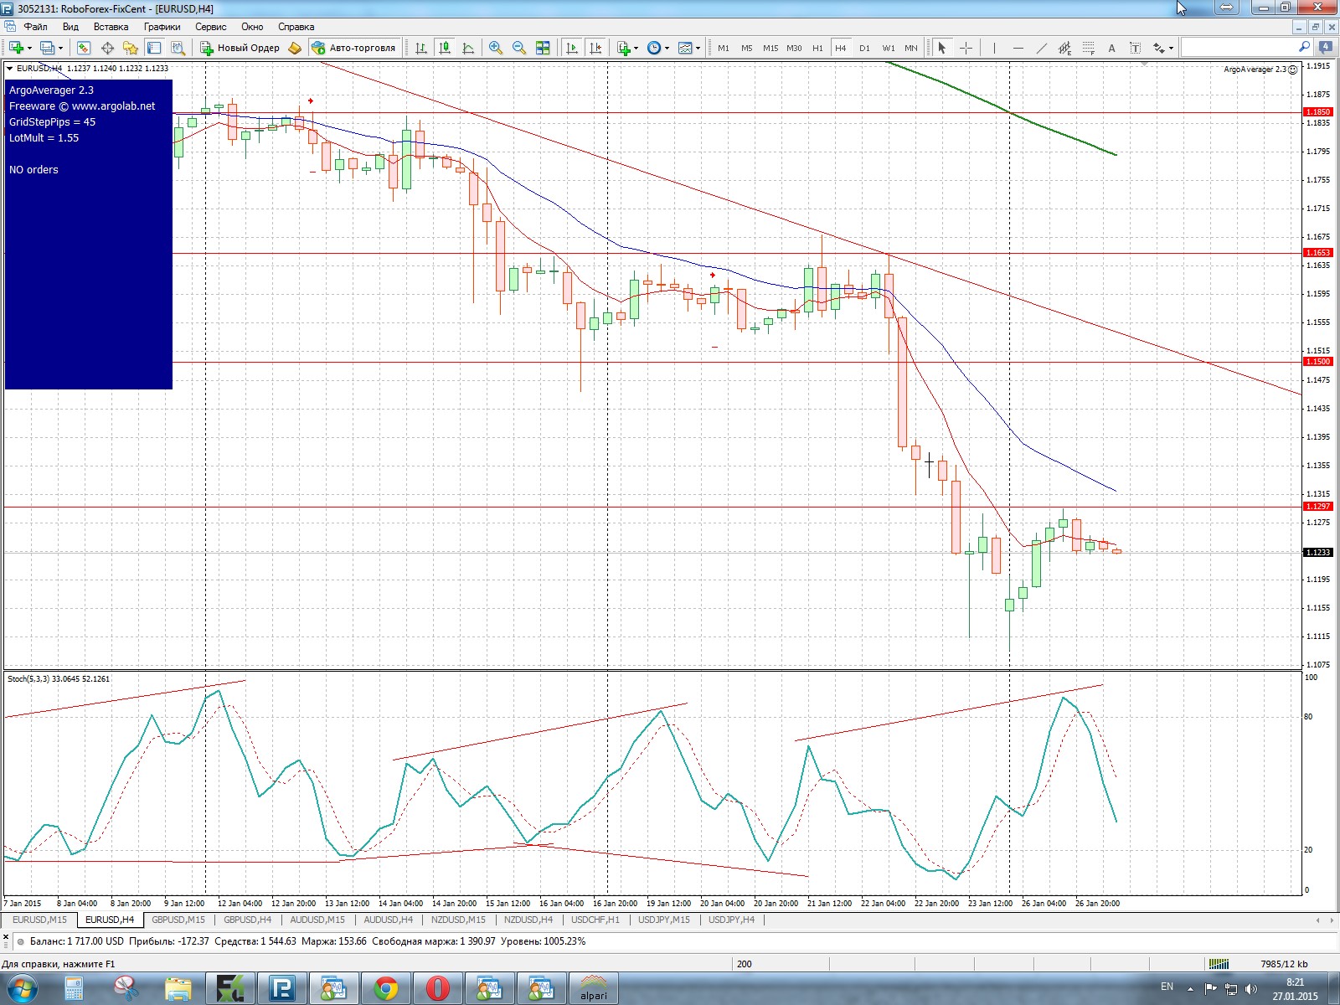Toggle the Strategy Tester magnifier icon

coord(178,48)
